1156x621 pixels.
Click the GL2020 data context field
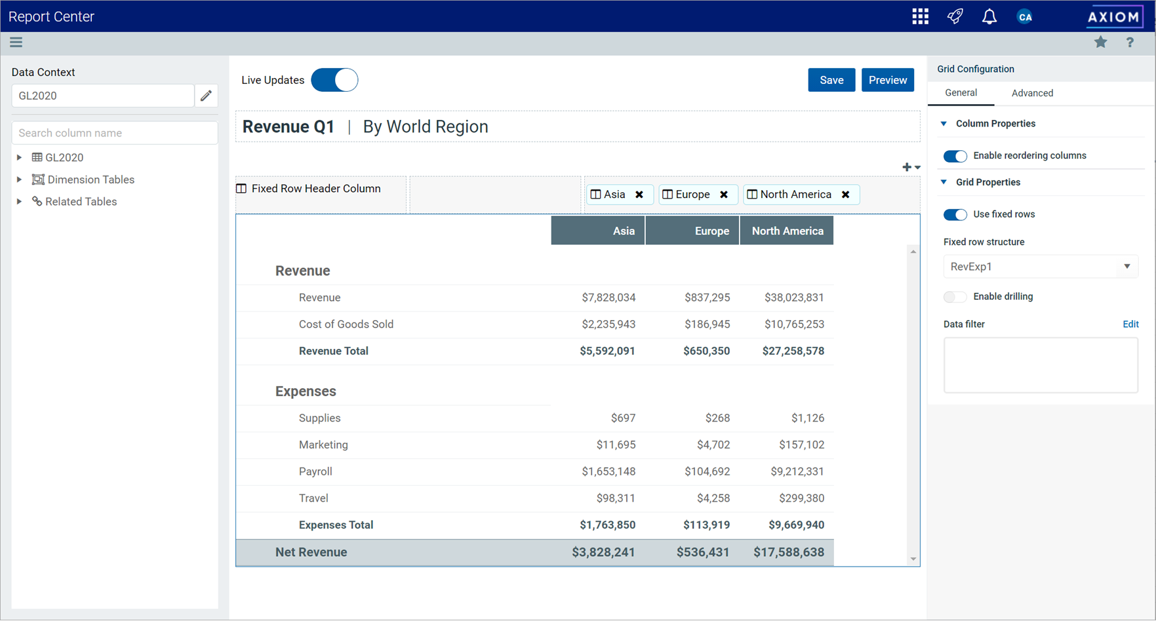pyautogui.click(x=103, y=96)
